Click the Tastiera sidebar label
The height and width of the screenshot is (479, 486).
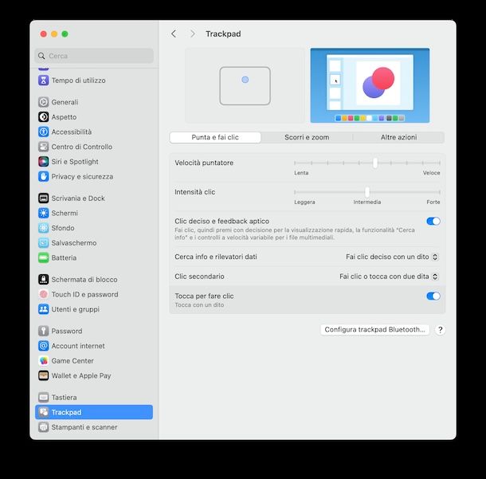pyautogui.click(x=65, y=397)
